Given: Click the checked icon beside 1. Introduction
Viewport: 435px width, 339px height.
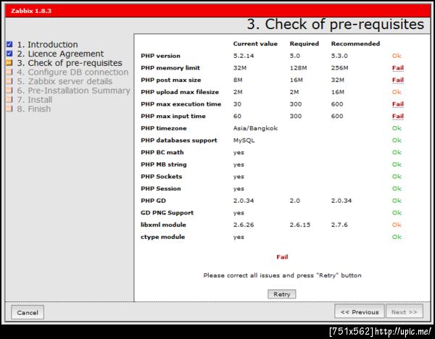Looking at the screenshot, I should [9, 44].
